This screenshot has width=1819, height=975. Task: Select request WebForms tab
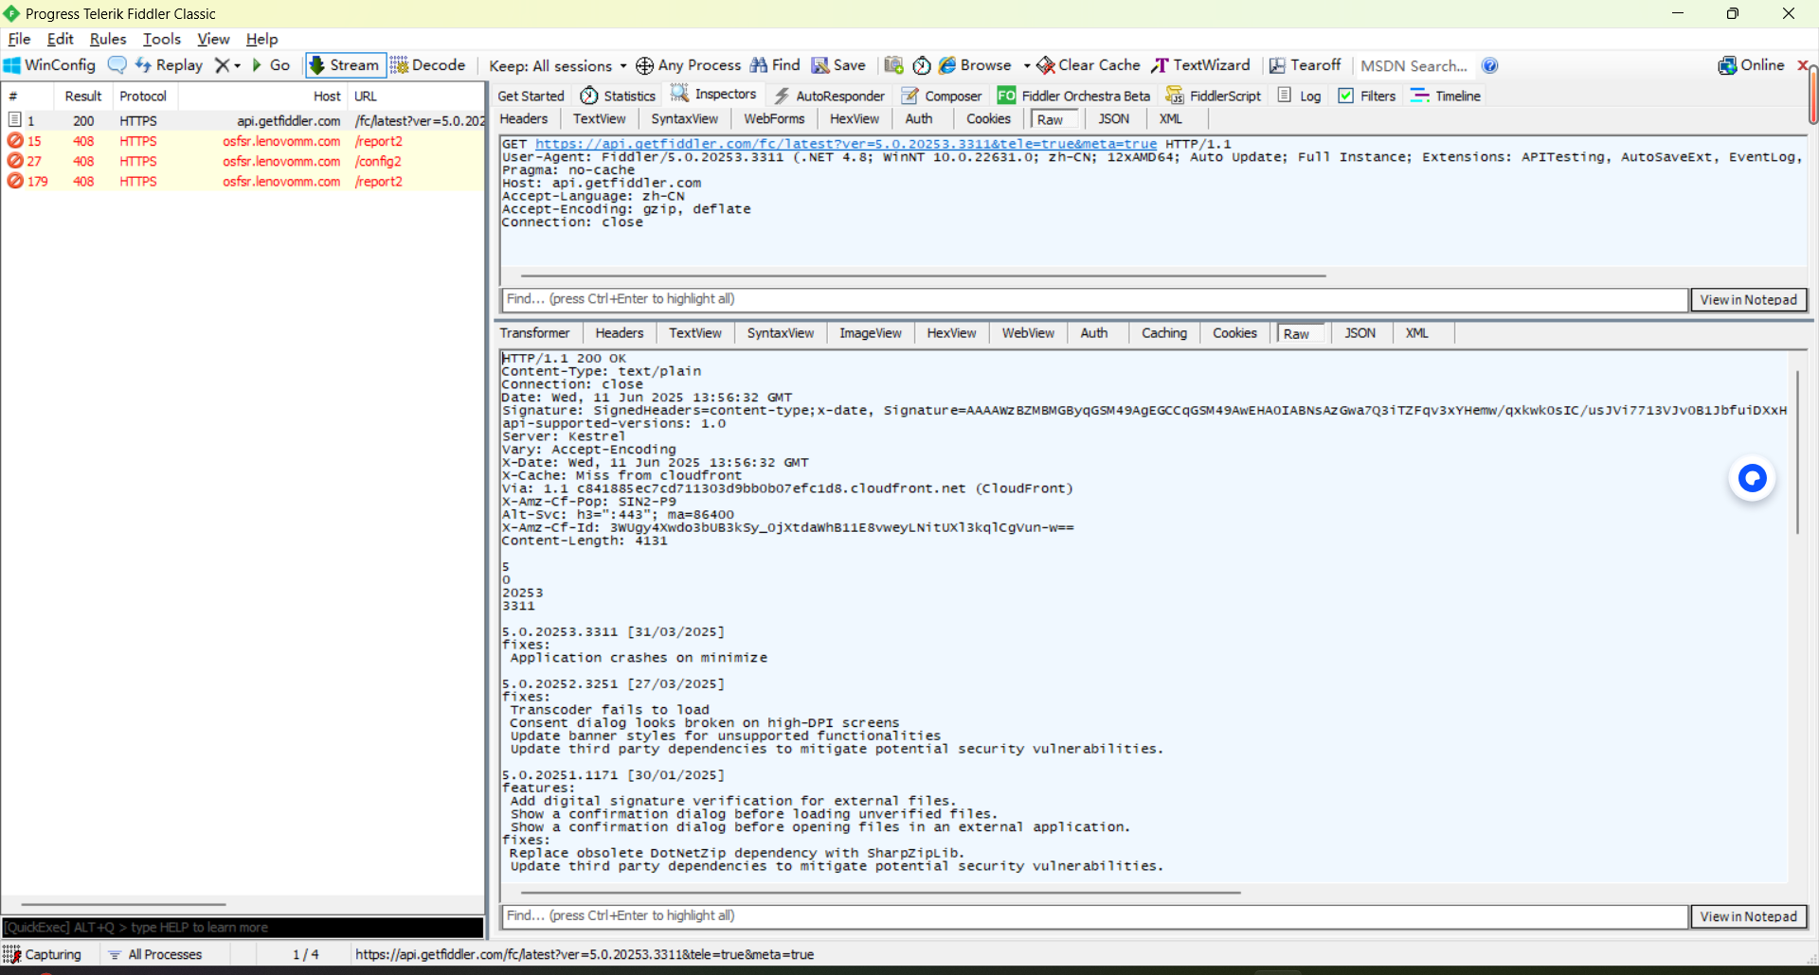[774, 118]
